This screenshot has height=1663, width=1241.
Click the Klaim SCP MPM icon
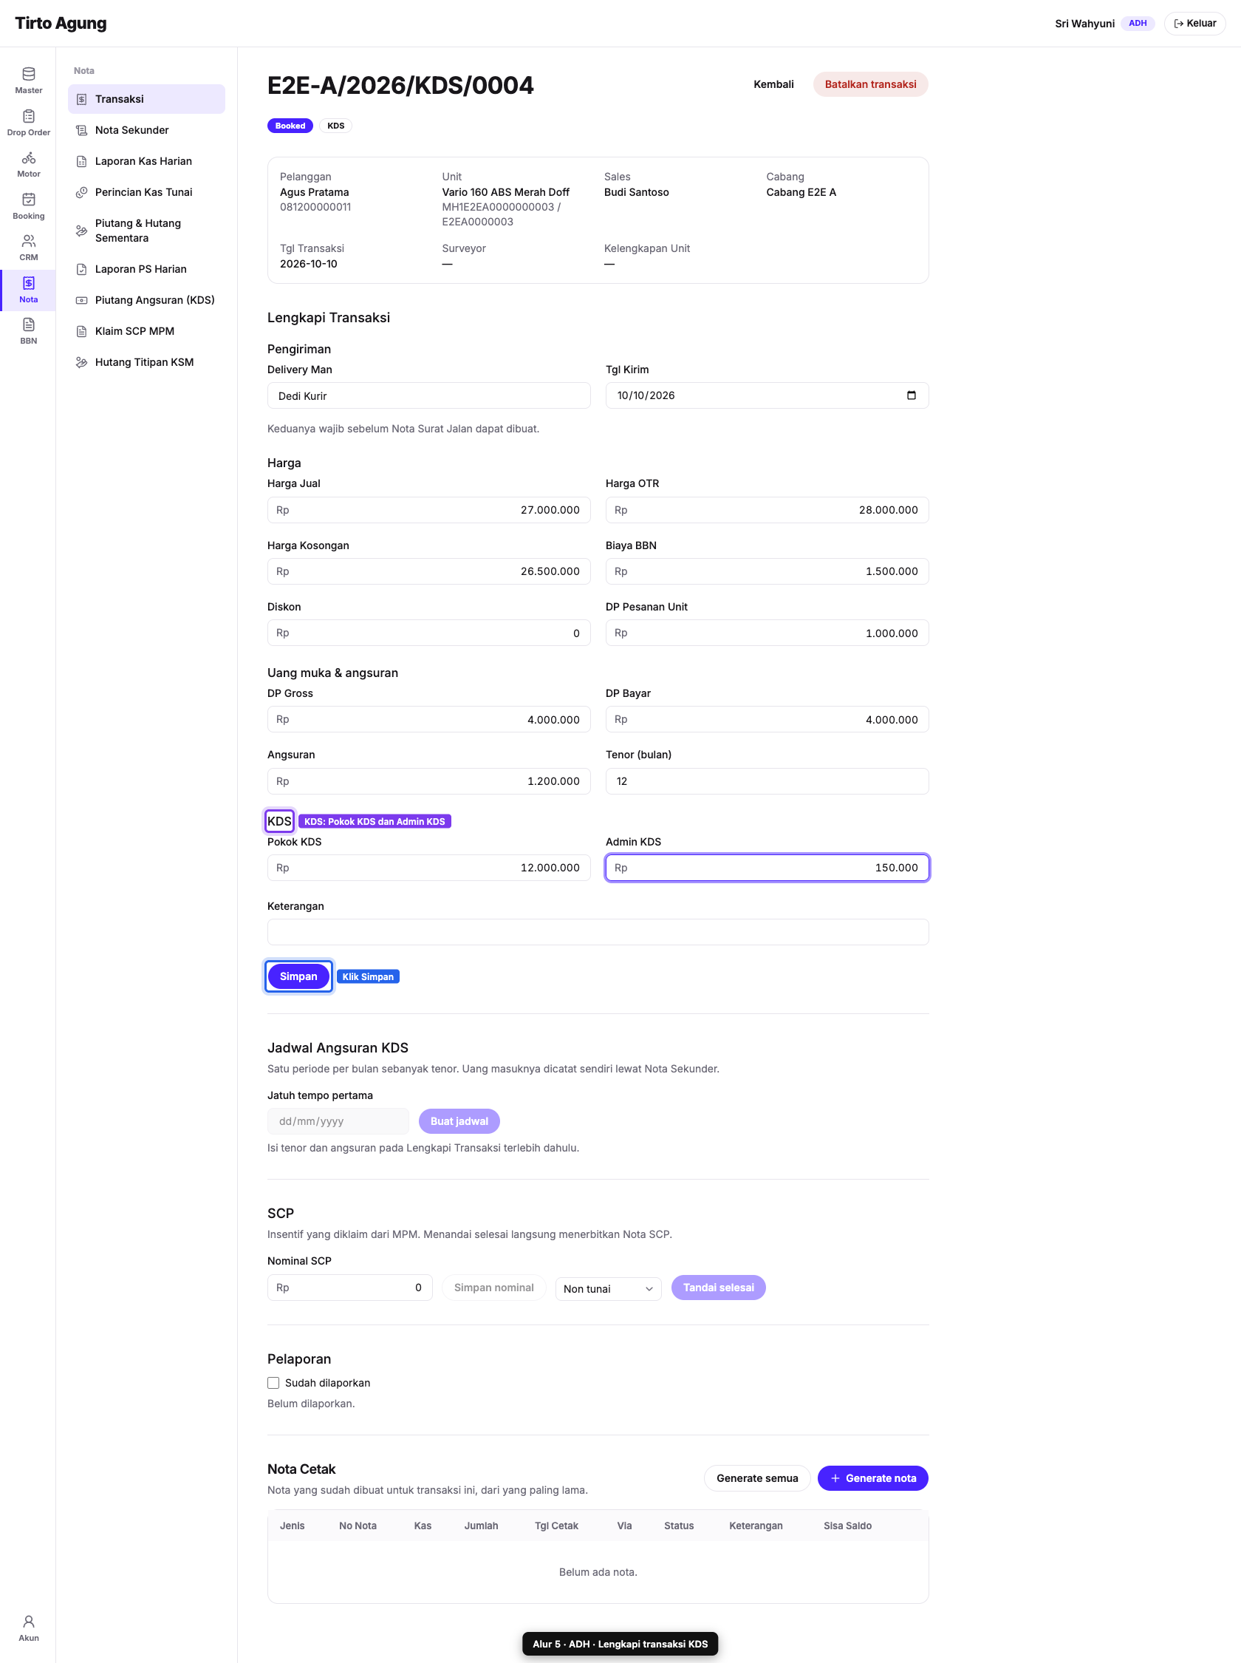click(82, 331)
